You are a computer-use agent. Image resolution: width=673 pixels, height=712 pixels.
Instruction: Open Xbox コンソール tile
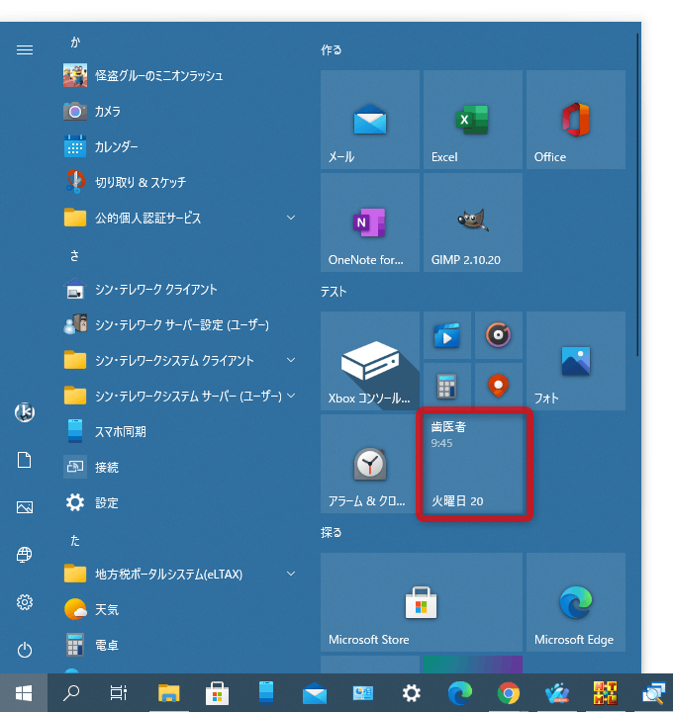[370, 361]
